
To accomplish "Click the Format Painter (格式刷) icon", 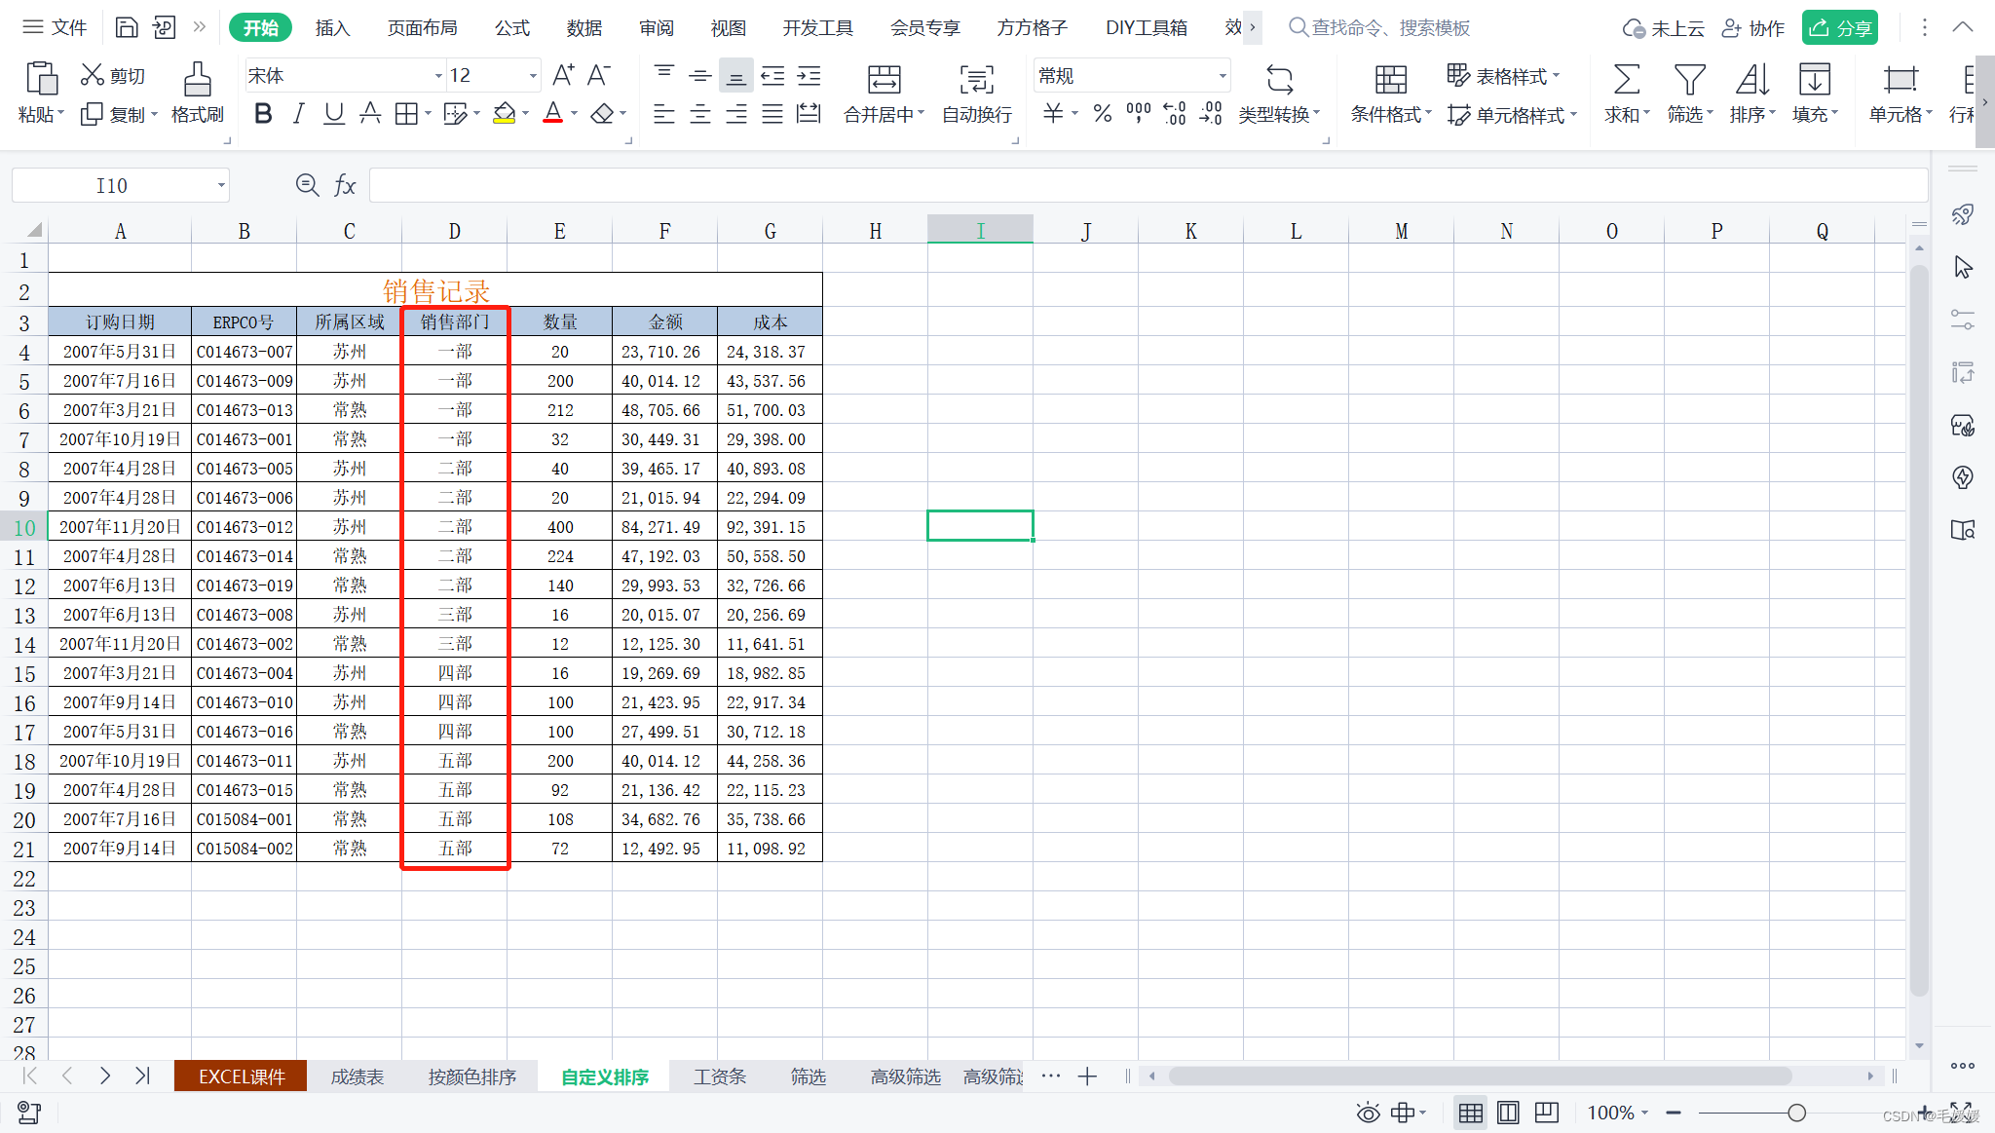I will click(x=198, y=80).
